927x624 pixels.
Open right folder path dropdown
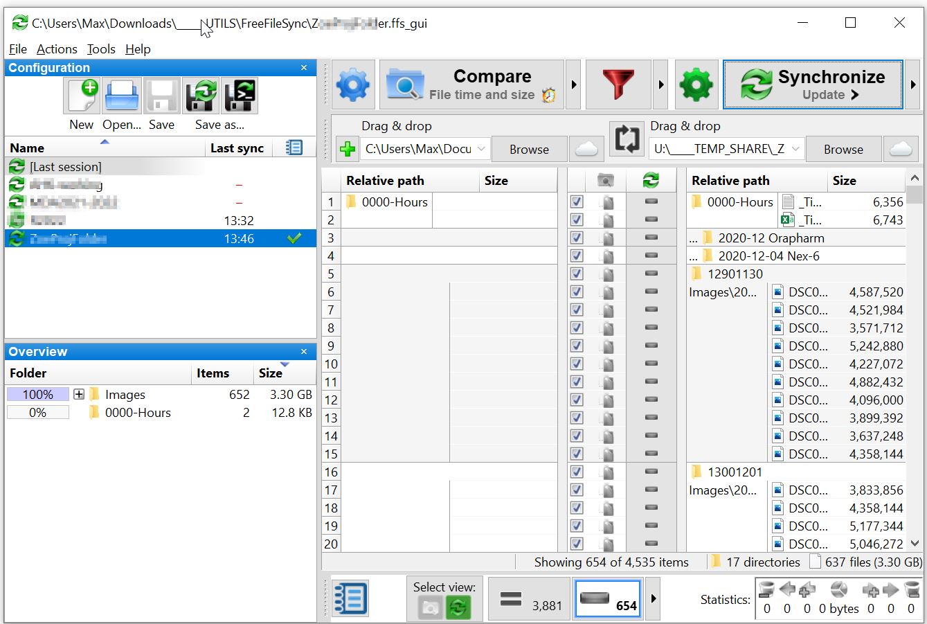[795, 149]
